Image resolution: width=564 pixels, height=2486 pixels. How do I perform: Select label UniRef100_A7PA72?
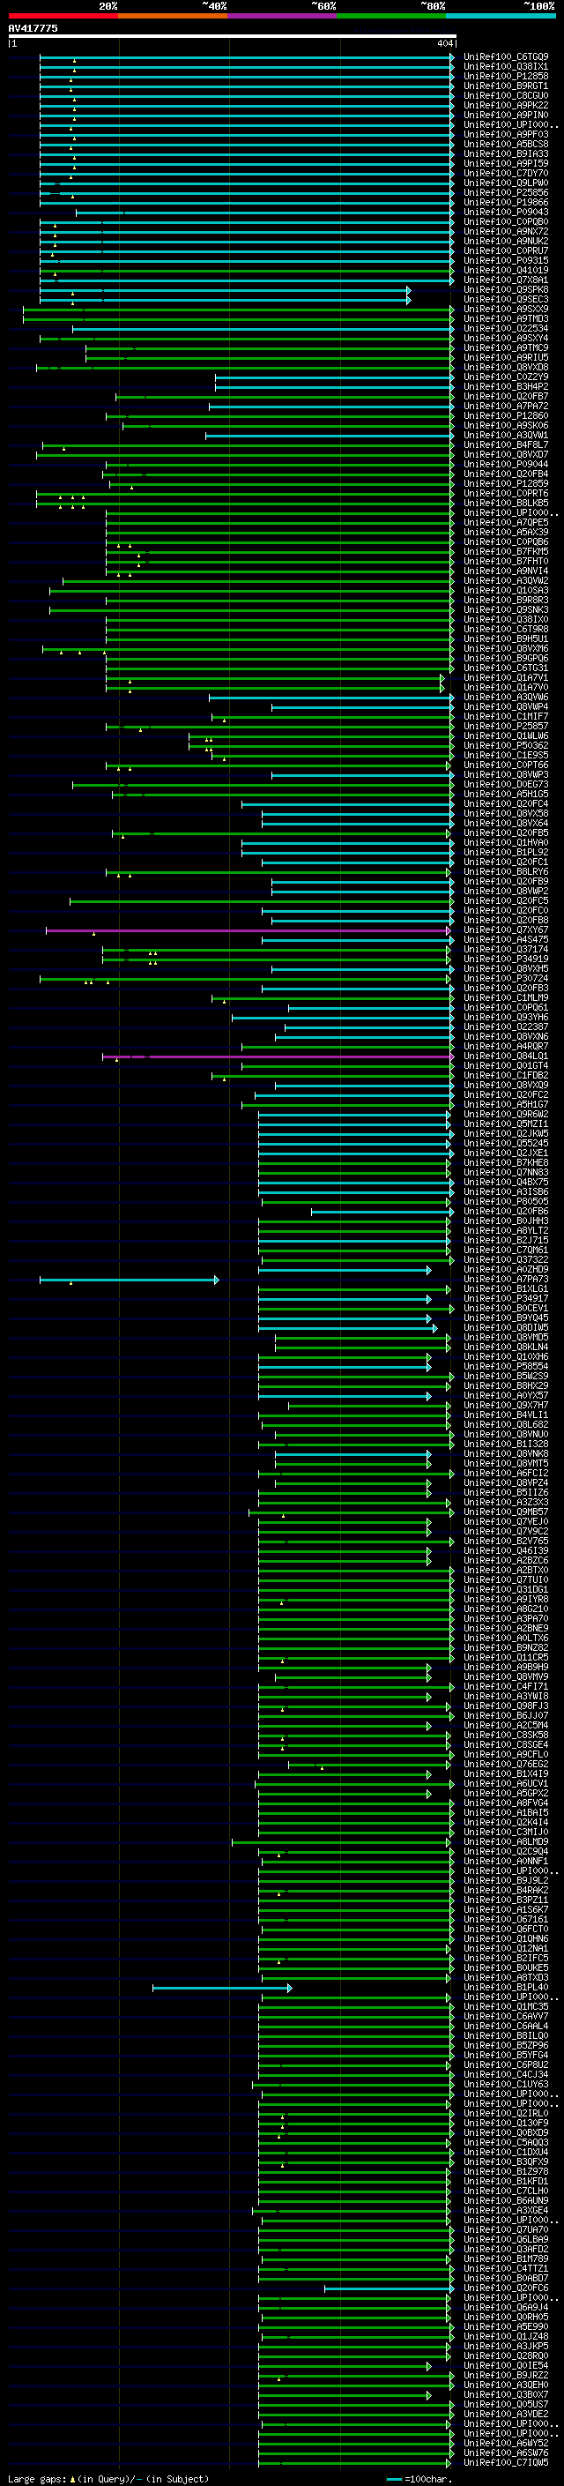point(506,407)
